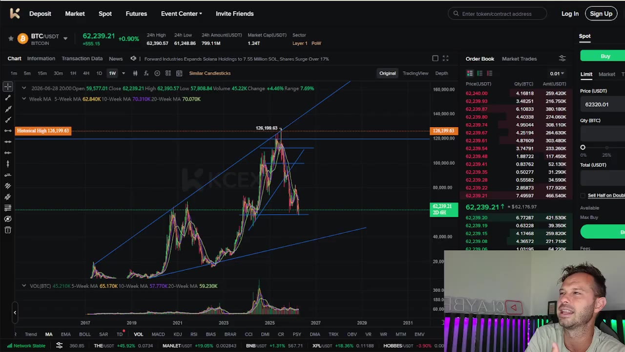The image size is (625, 352).
Task: Click the Network Stable signal indicator
Action: (26, 346)
